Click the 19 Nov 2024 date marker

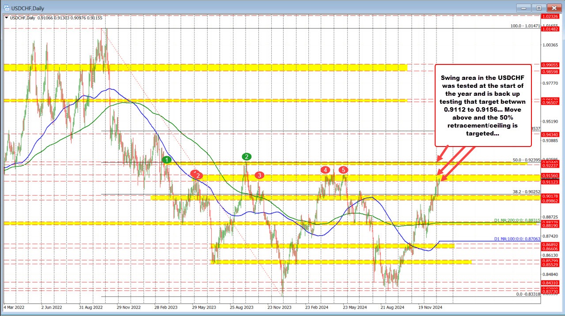[x=430, y=307]
